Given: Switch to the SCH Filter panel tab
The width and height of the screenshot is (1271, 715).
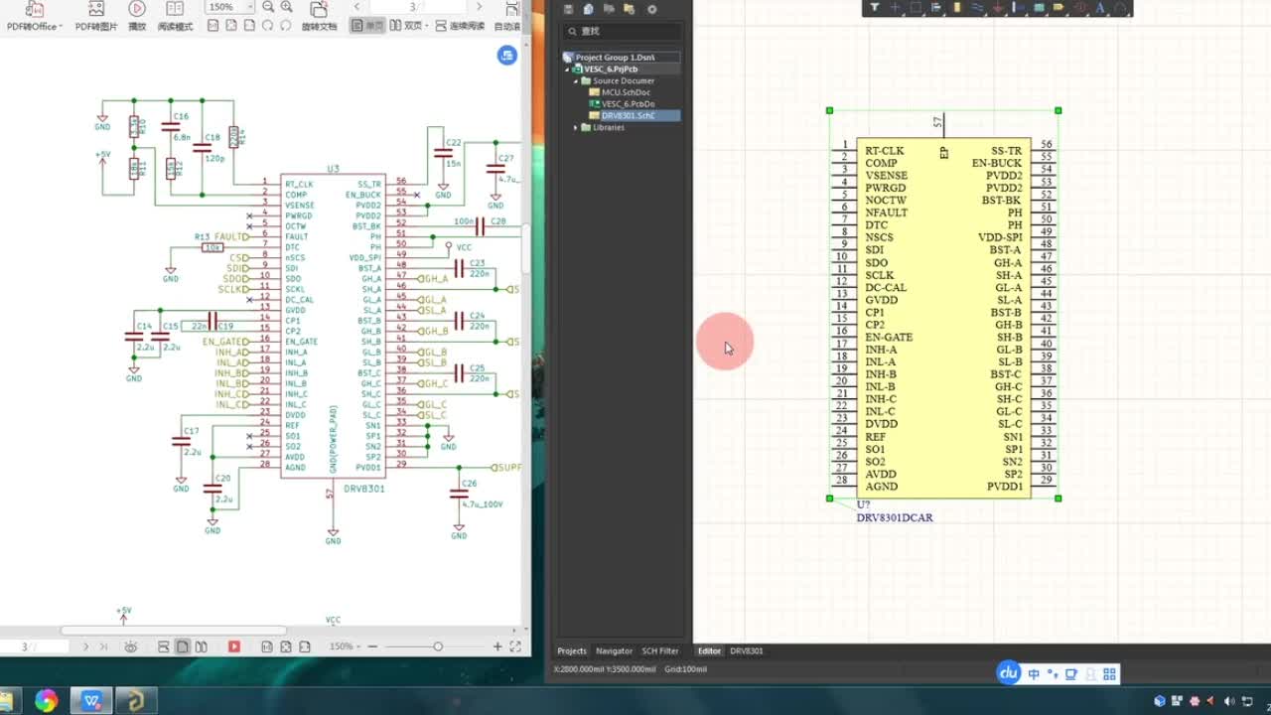Looking at the screenshot, I should coord(660,651).
